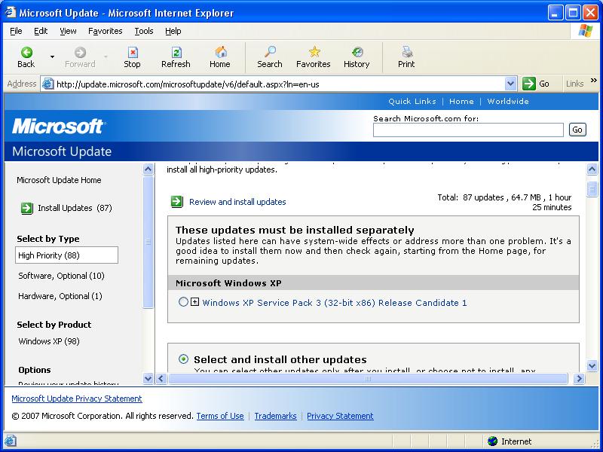Click the Back arrow toolbar icon
Image resolution: width=603 pixels, height=452 pixels.
pos(26,53)
